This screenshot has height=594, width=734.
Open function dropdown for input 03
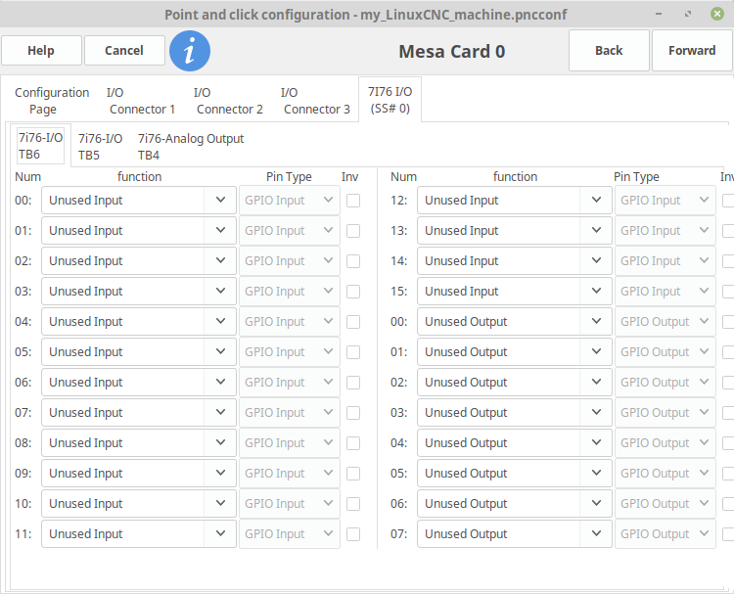[219, 292]
